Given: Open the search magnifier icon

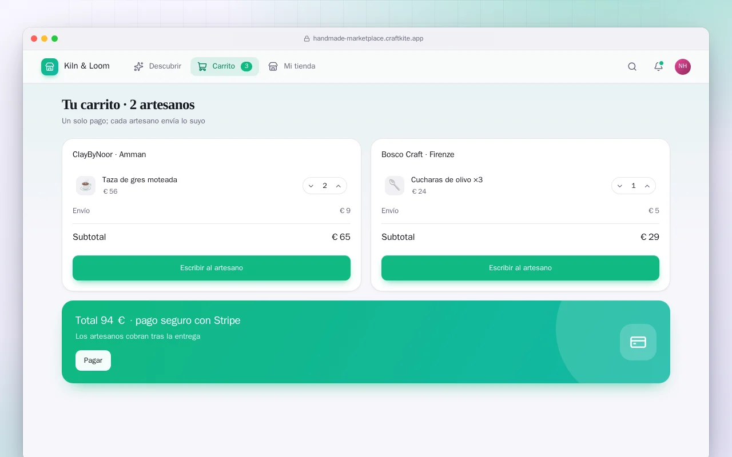Looking at the screenshot, I should click(x=632, y=67).
